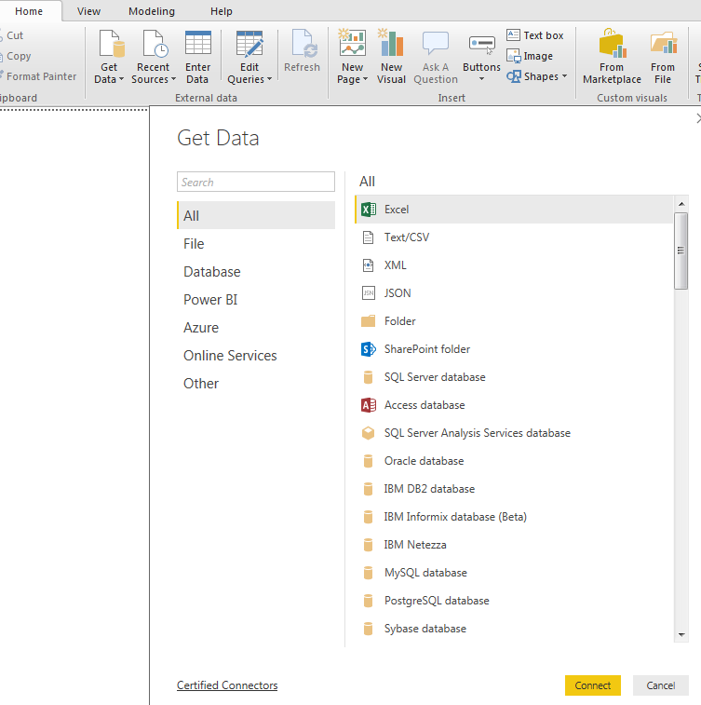Select the SharePoint folder connector

coord(514,349)
